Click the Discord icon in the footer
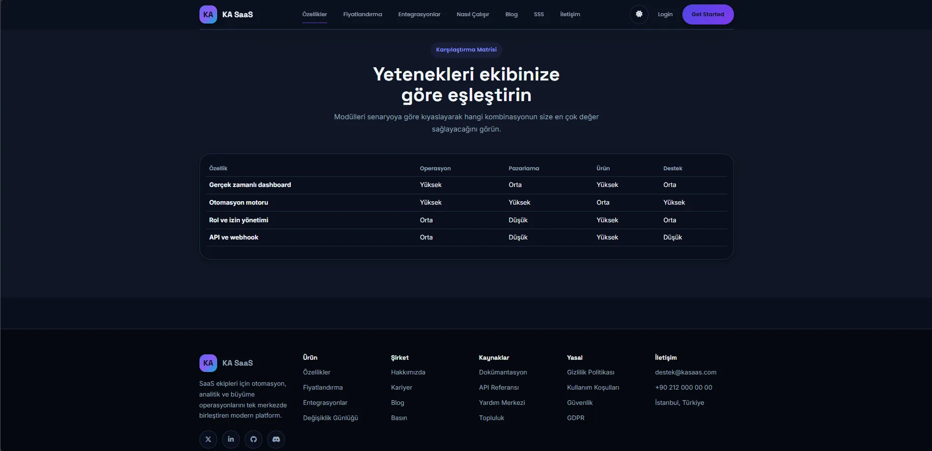The image size is (932, 451). pos(276,439)
